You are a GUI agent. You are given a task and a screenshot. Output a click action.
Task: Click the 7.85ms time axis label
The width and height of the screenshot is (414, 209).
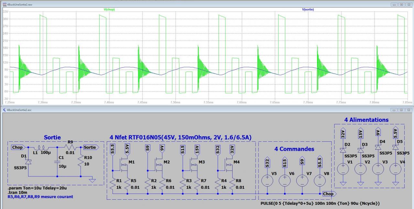(407, 102)
